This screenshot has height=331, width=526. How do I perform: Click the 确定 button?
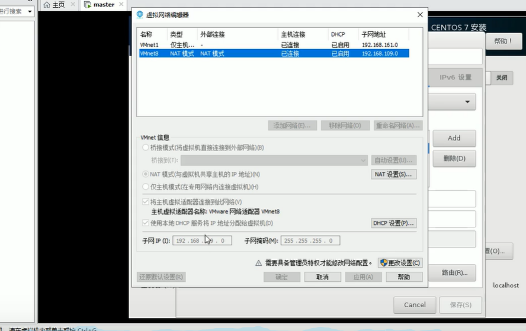(281, 277)
